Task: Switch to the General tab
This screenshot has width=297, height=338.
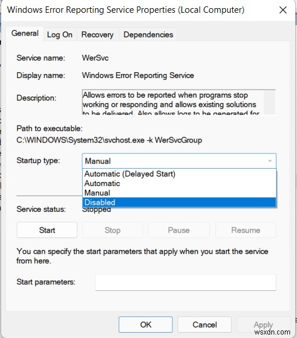Action: click(x=25, y=33)
